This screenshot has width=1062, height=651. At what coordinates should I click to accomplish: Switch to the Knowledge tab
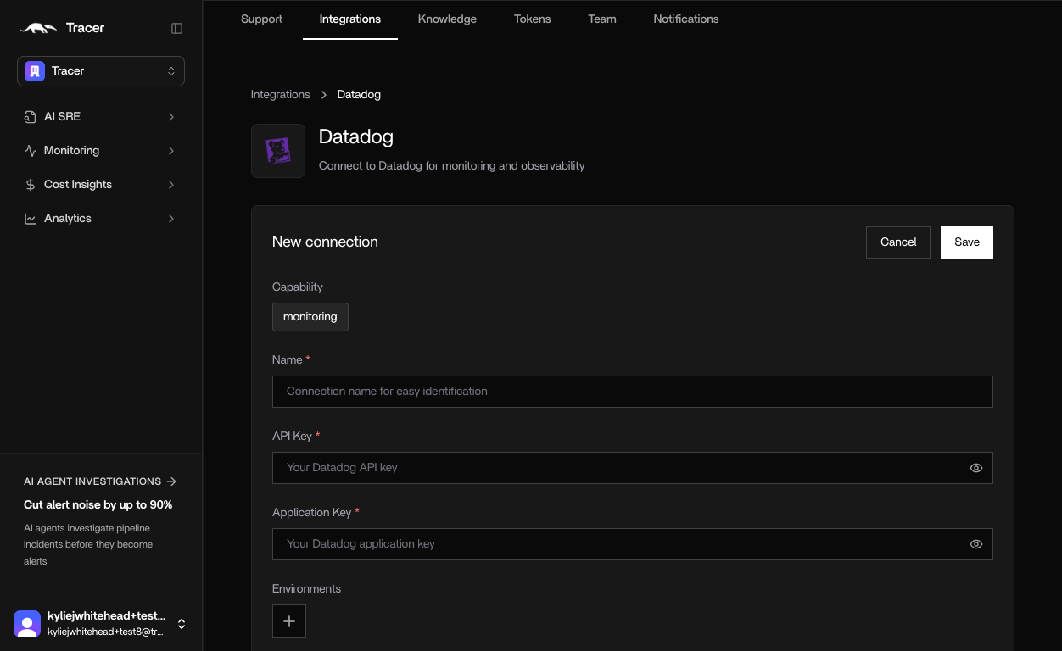(447, 19)
